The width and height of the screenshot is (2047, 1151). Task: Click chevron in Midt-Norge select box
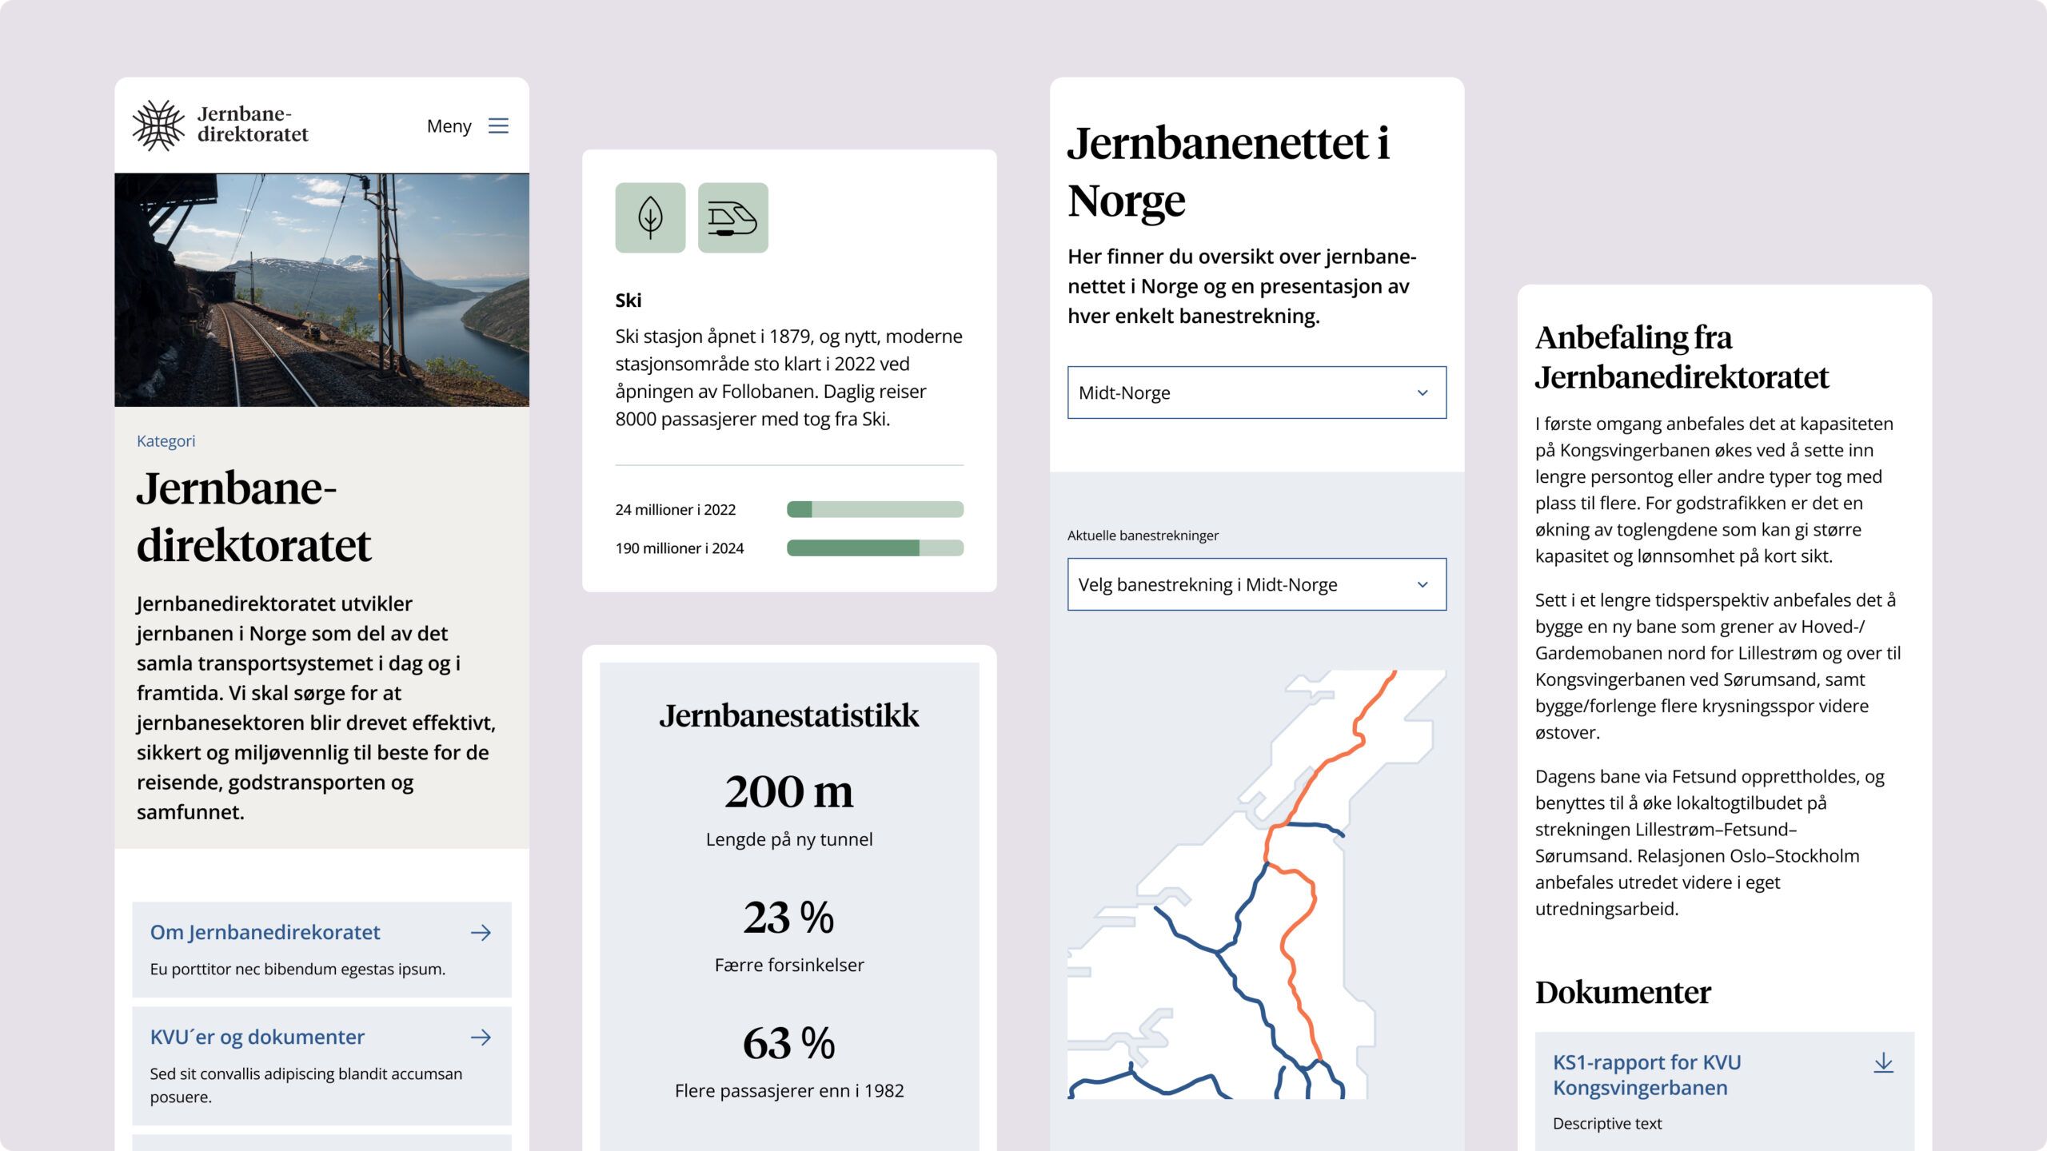point(1423,392)
